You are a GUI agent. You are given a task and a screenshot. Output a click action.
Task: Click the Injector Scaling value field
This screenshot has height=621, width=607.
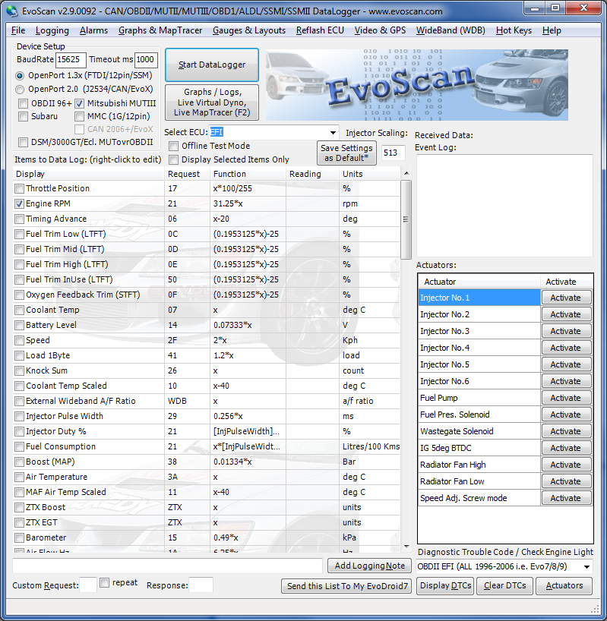point(394,153)
